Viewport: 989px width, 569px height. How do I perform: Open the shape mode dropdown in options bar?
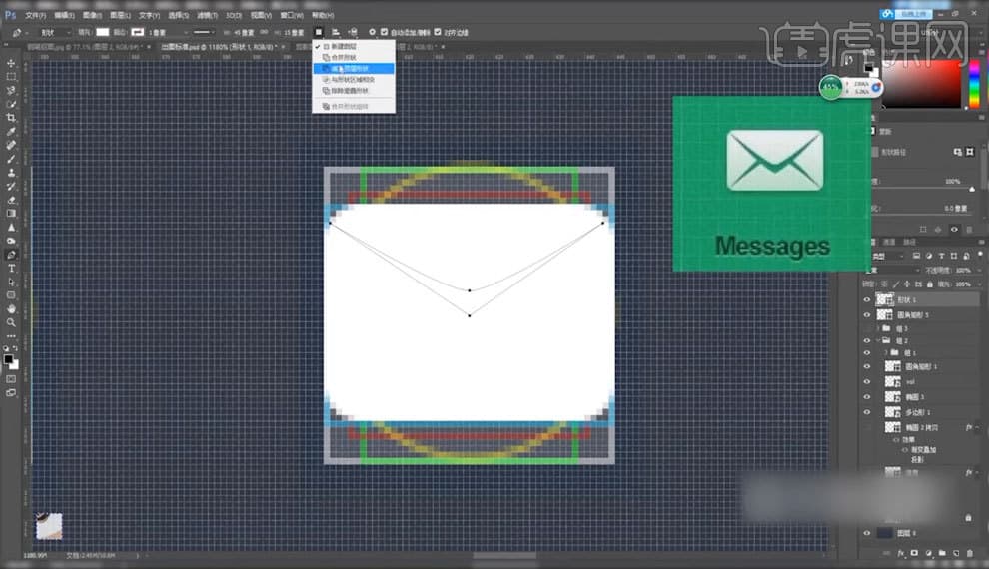(x=54, y=32)
